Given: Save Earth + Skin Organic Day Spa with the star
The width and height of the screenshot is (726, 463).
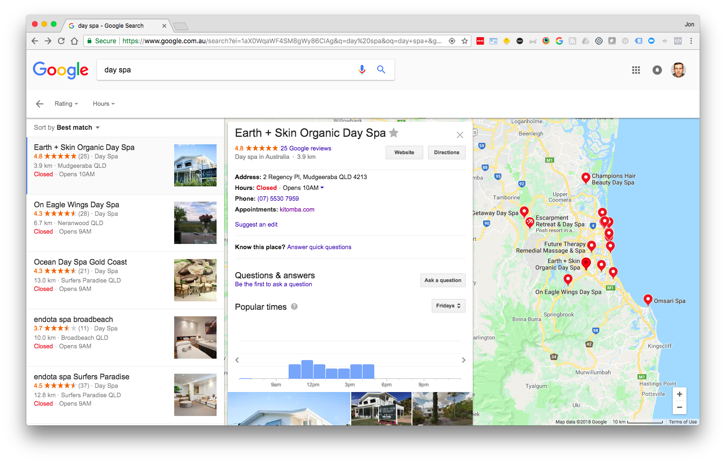Looking at the screenshot, I should pyautogui.click(x=394, y=133).
